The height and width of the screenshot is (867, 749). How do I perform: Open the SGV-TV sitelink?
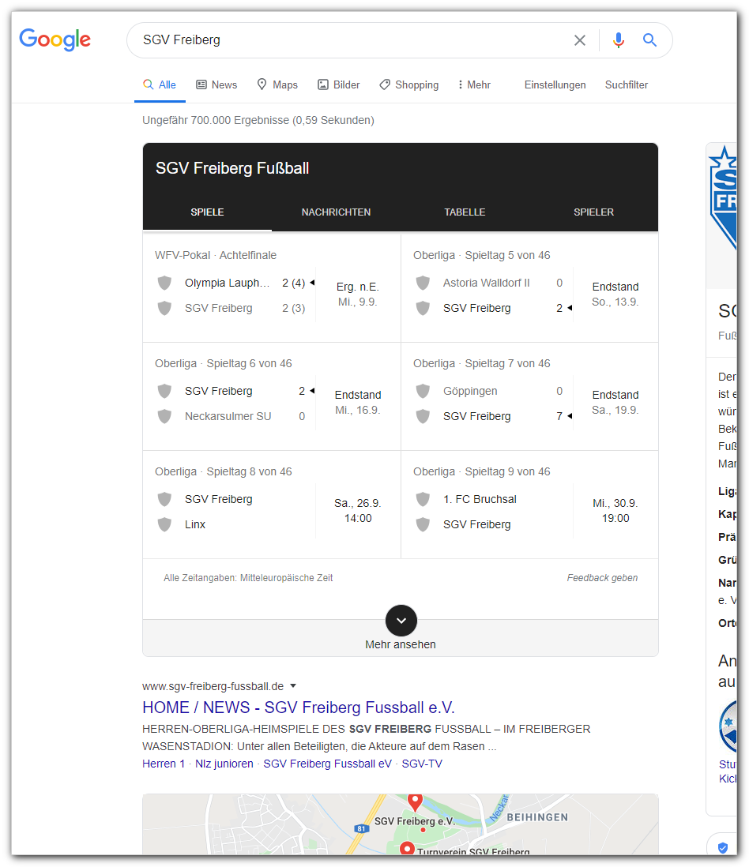point(422,764)
